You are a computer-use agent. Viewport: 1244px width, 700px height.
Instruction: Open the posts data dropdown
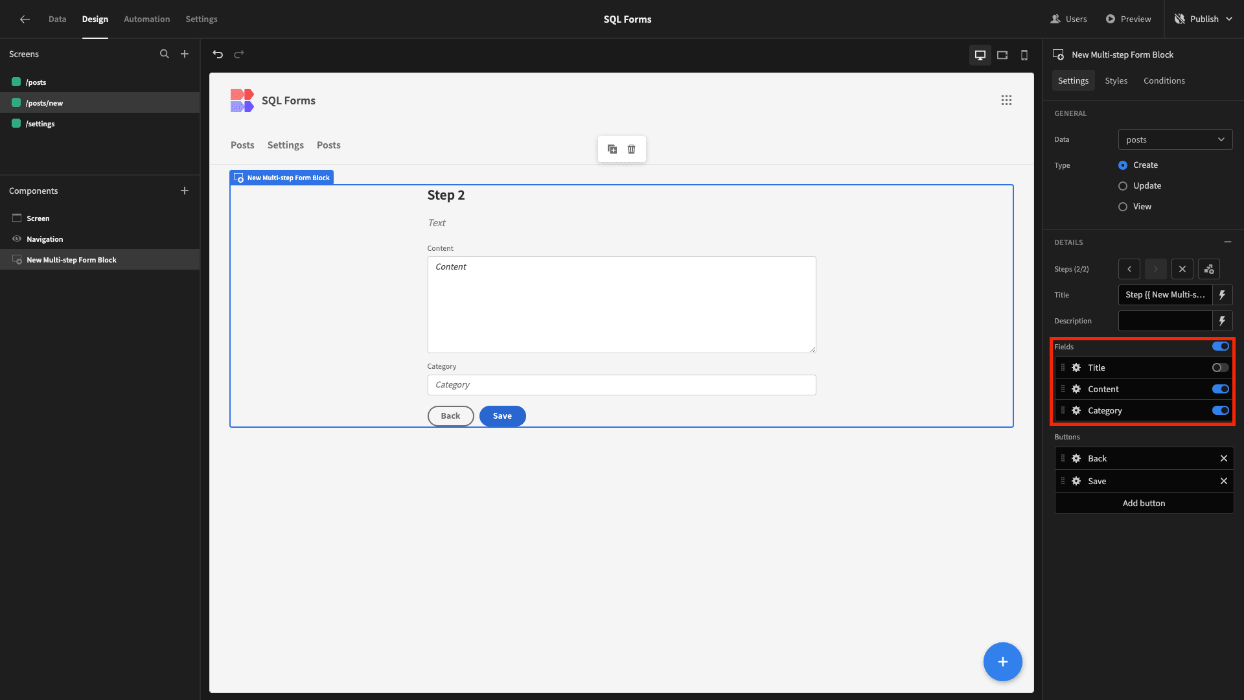1175,139
